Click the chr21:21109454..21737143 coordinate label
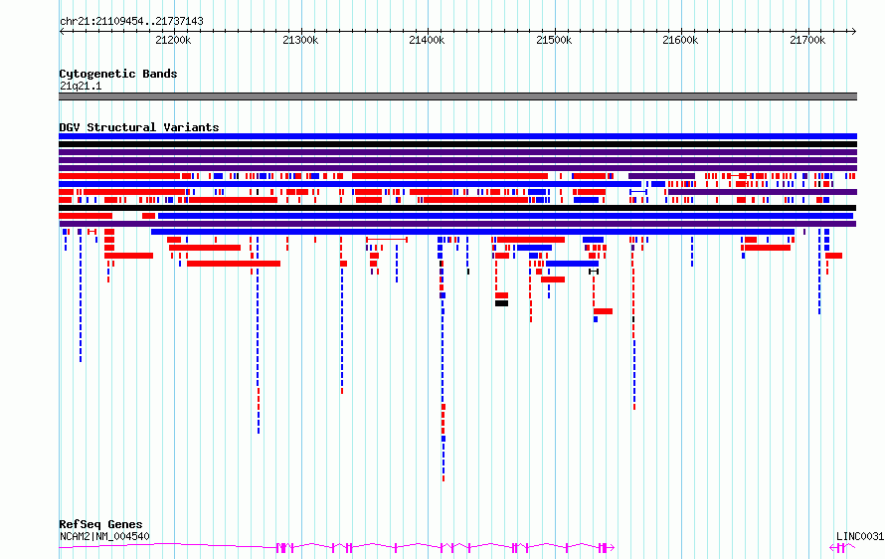The image size is (885, 559). [131, 22]
